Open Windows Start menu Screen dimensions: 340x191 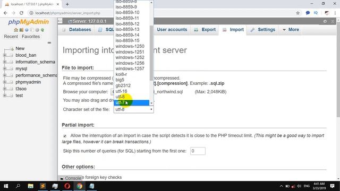(6, 186)
